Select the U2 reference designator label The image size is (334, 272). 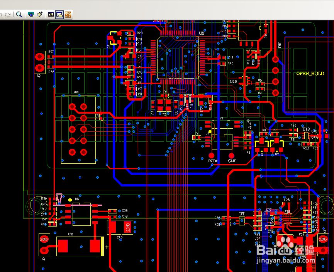click(x=202, y=33)
